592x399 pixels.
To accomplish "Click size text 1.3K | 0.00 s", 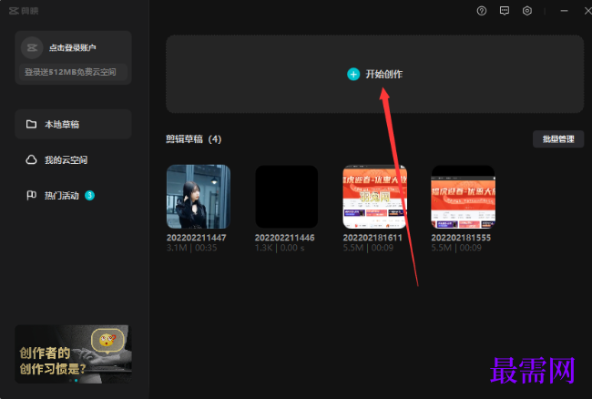I will click(280, 248).
